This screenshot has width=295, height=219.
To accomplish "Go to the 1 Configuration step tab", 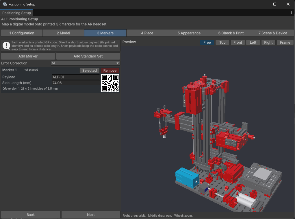I will tap(22, 33).
